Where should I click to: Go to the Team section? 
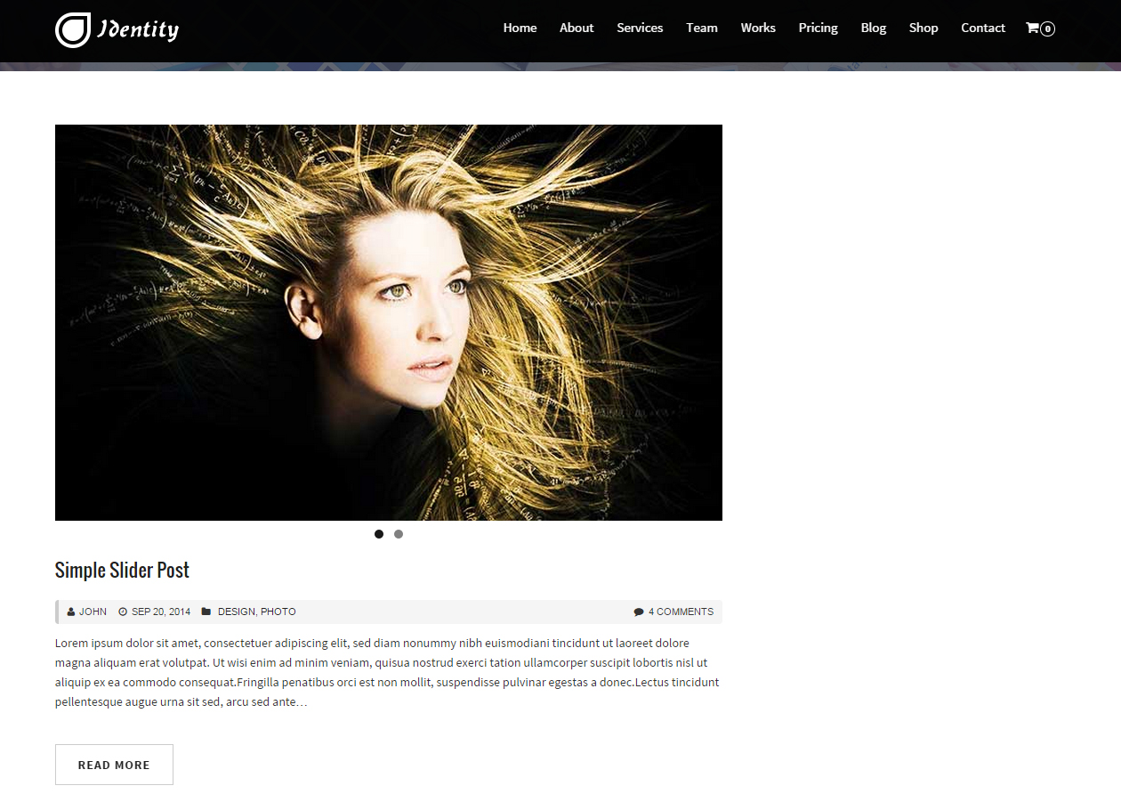(x=702, y=28)
